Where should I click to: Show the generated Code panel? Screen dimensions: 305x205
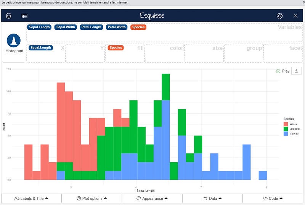[273, 199]
